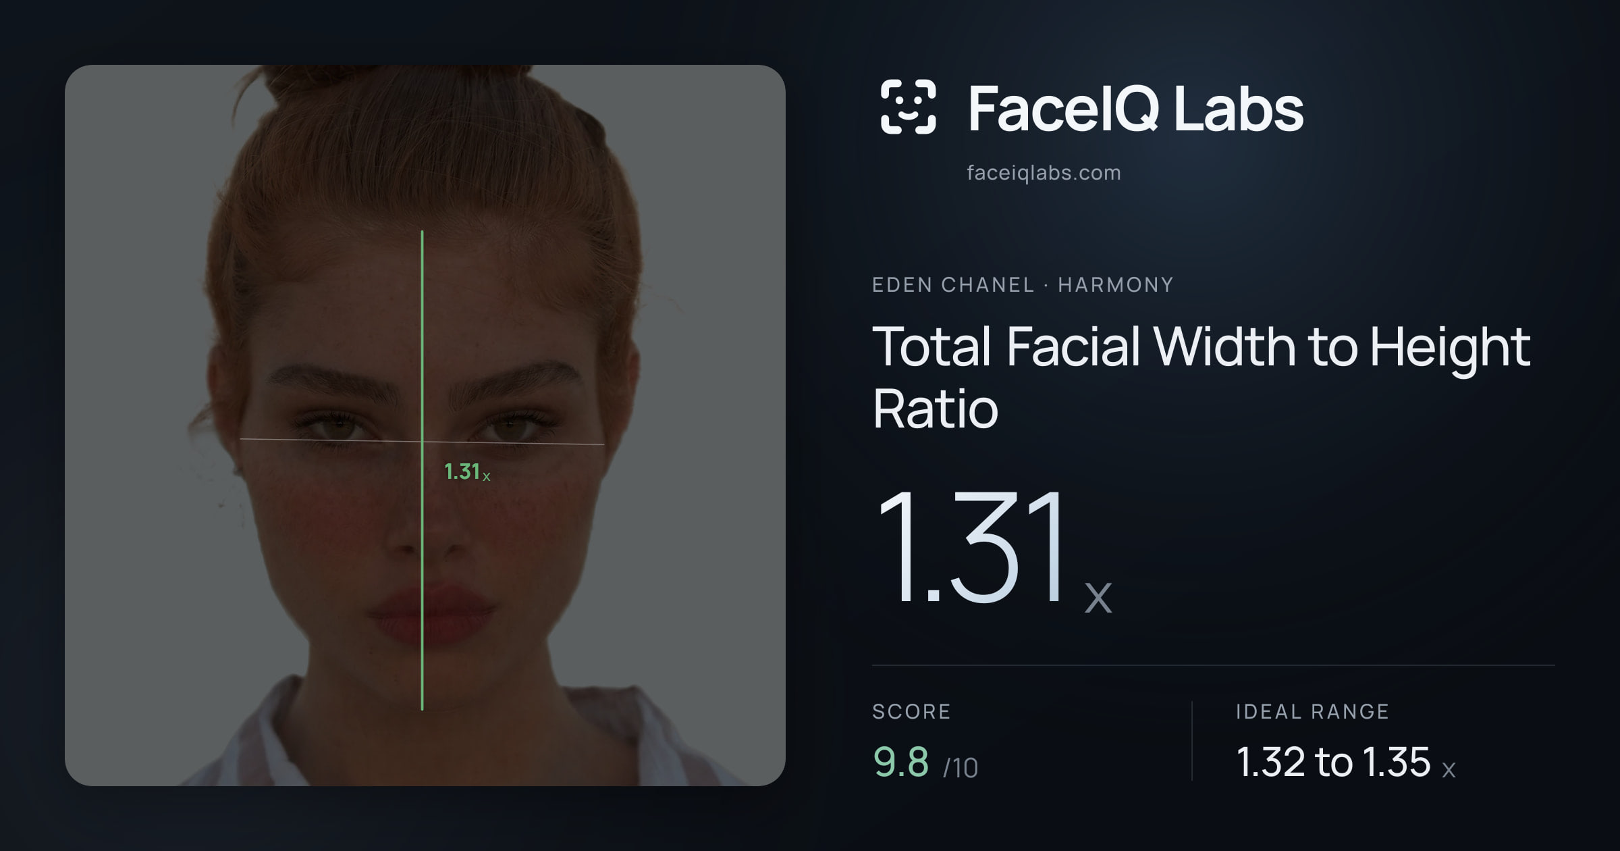Click the green 1.31x annotation on the photo
Viewport: 1620px width, 851px height.
pyautogui.click(x=467, y=471)
